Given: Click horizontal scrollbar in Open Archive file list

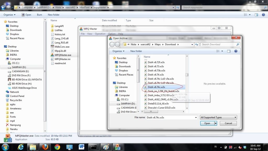Looking at the screenshot, I should point(151,111).
